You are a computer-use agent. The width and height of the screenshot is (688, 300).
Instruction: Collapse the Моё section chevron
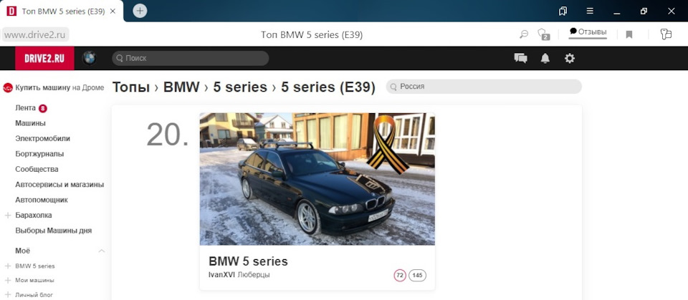101,251
